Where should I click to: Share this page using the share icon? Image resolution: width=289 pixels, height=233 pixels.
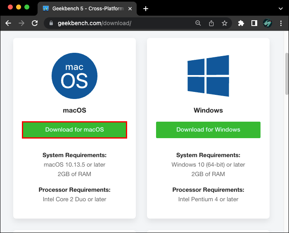211,23
